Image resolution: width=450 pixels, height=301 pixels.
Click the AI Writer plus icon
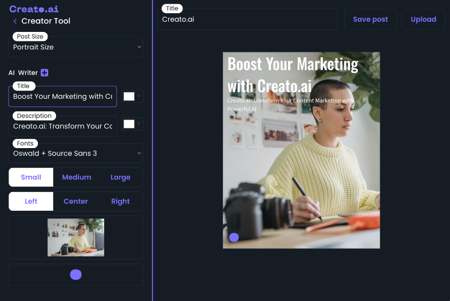45,73
